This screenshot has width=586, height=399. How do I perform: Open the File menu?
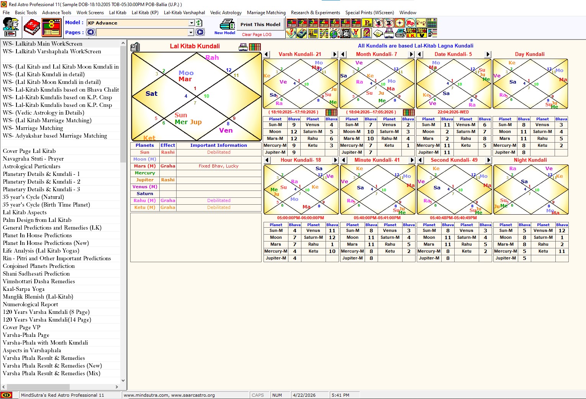[x=6, y=13]
